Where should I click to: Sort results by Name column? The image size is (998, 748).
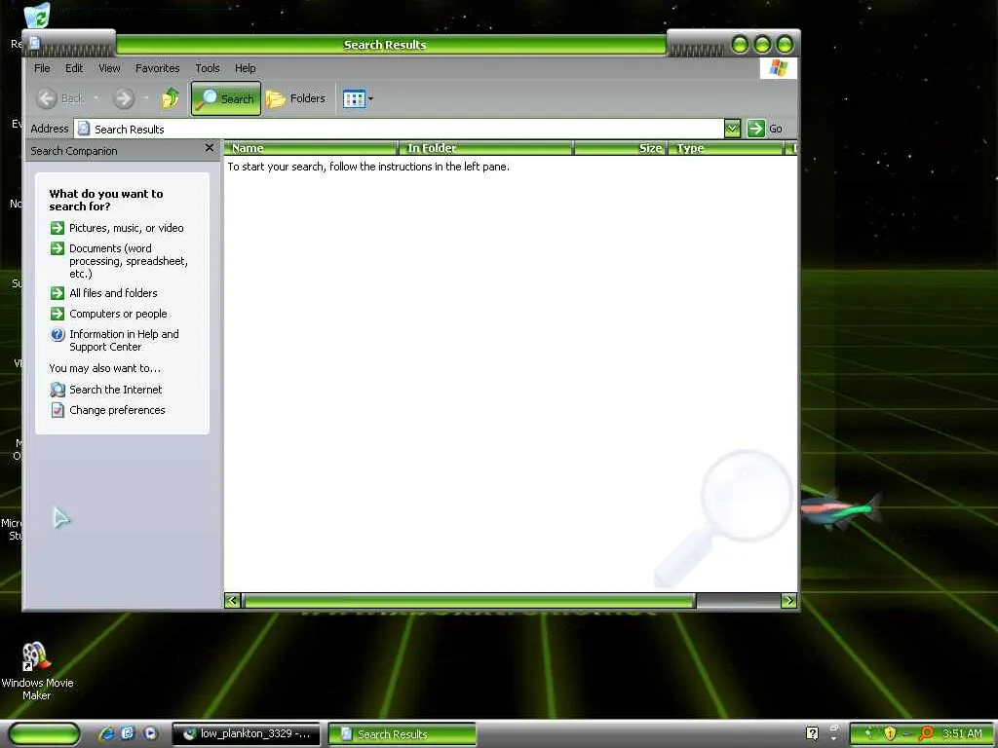[311, 148]
